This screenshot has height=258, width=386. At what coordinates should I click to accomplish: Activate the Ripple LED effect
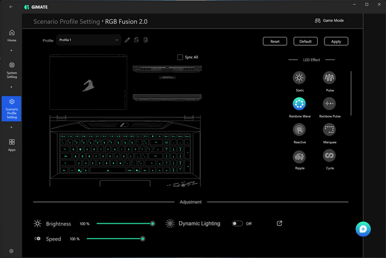[299, 156]
